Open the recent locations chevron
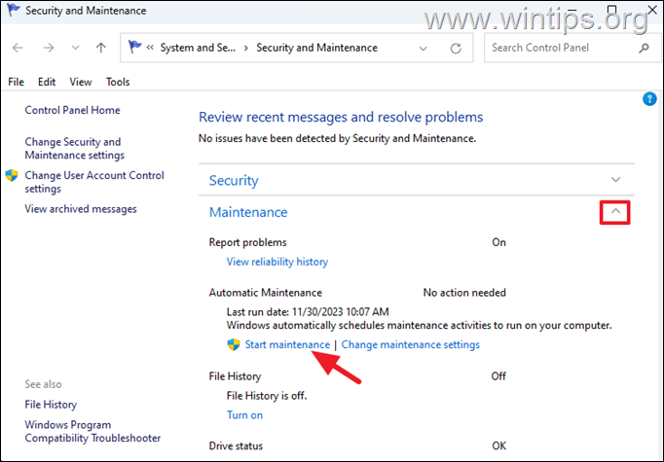This screenshot has width=664, height=462. pos(75,48)
